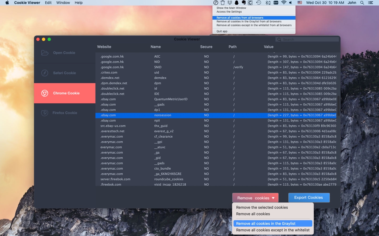The width and height of the screenshot is (379, 236).
Task: Click the Firefox logo icon in sidebar
Action: point(44,113)
